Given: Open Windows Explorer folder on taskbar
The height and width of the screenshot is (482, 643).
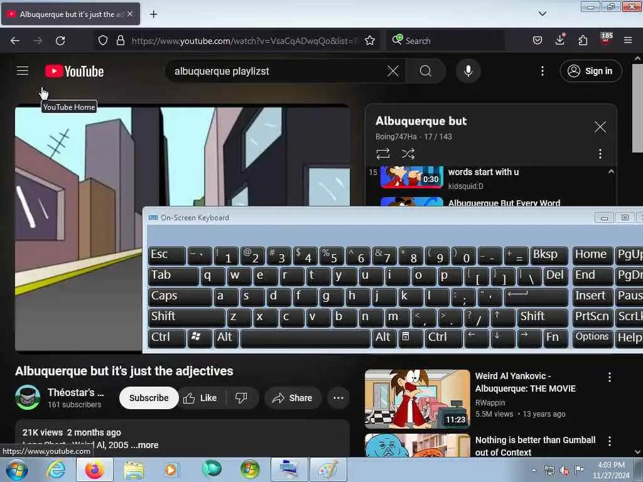Looking at the screenshot, I should (x=134, y=469).
